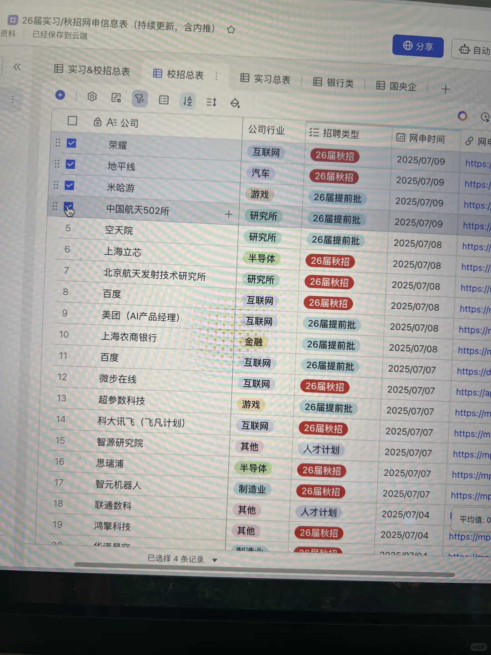Open the field configuration icon beside the gear
Image resolution: width=491 pixels, height=655 pixels.
[116, 98]
